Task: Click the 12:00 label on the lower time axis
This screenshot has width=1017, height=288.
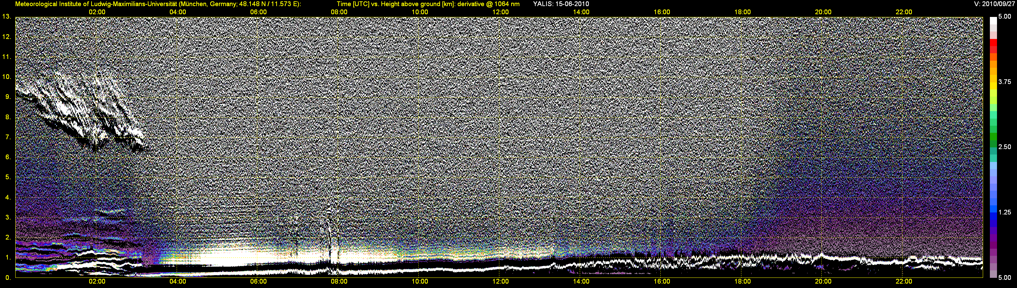Action: click(x=501, y=282)
